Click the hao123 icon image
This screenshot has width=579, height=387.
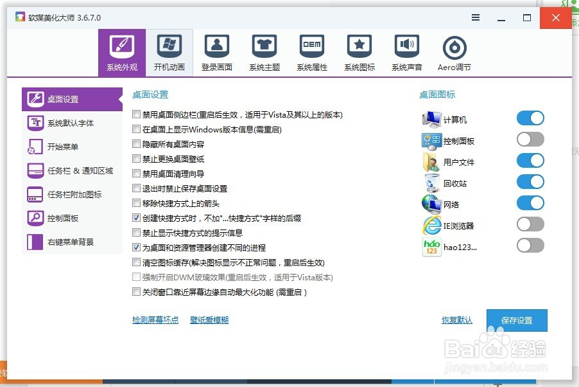pos(431,247)
